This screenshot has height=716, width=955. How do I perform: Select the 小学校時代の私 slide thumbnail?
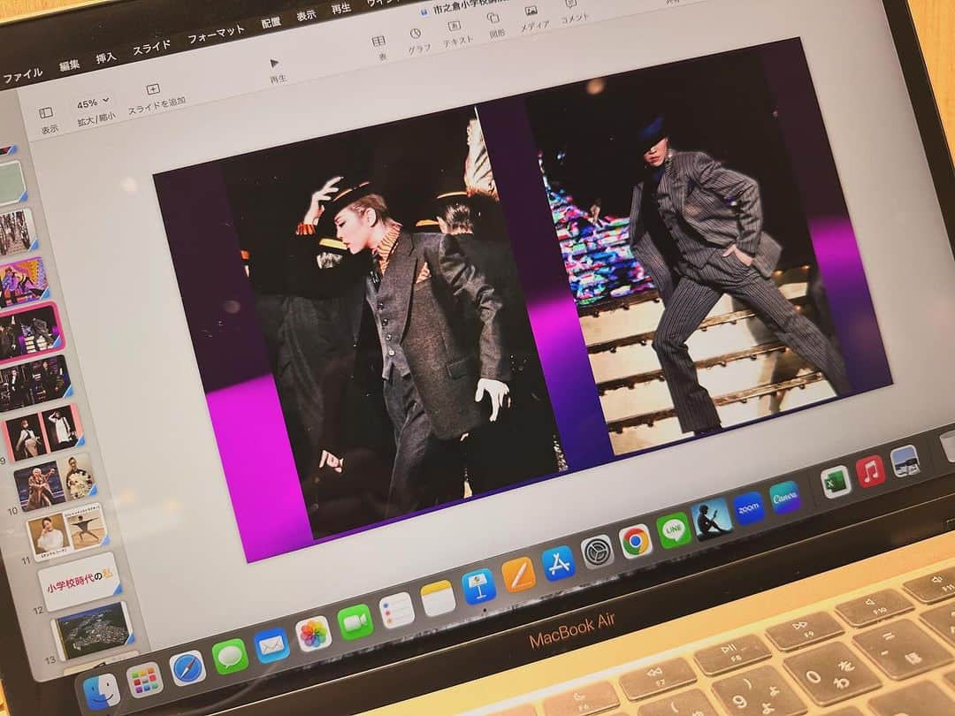coord(80,582)
